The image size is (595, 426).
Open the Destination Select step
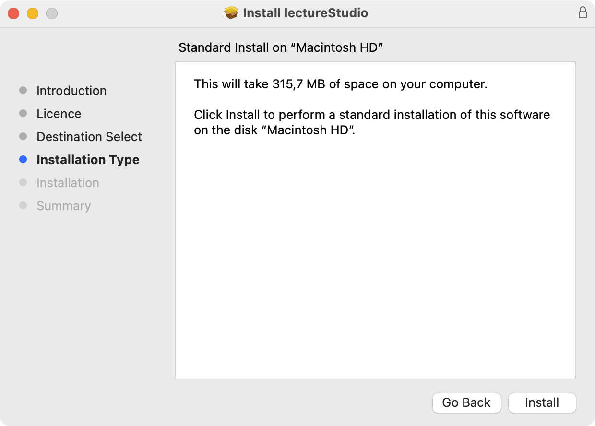click(89, 137)
